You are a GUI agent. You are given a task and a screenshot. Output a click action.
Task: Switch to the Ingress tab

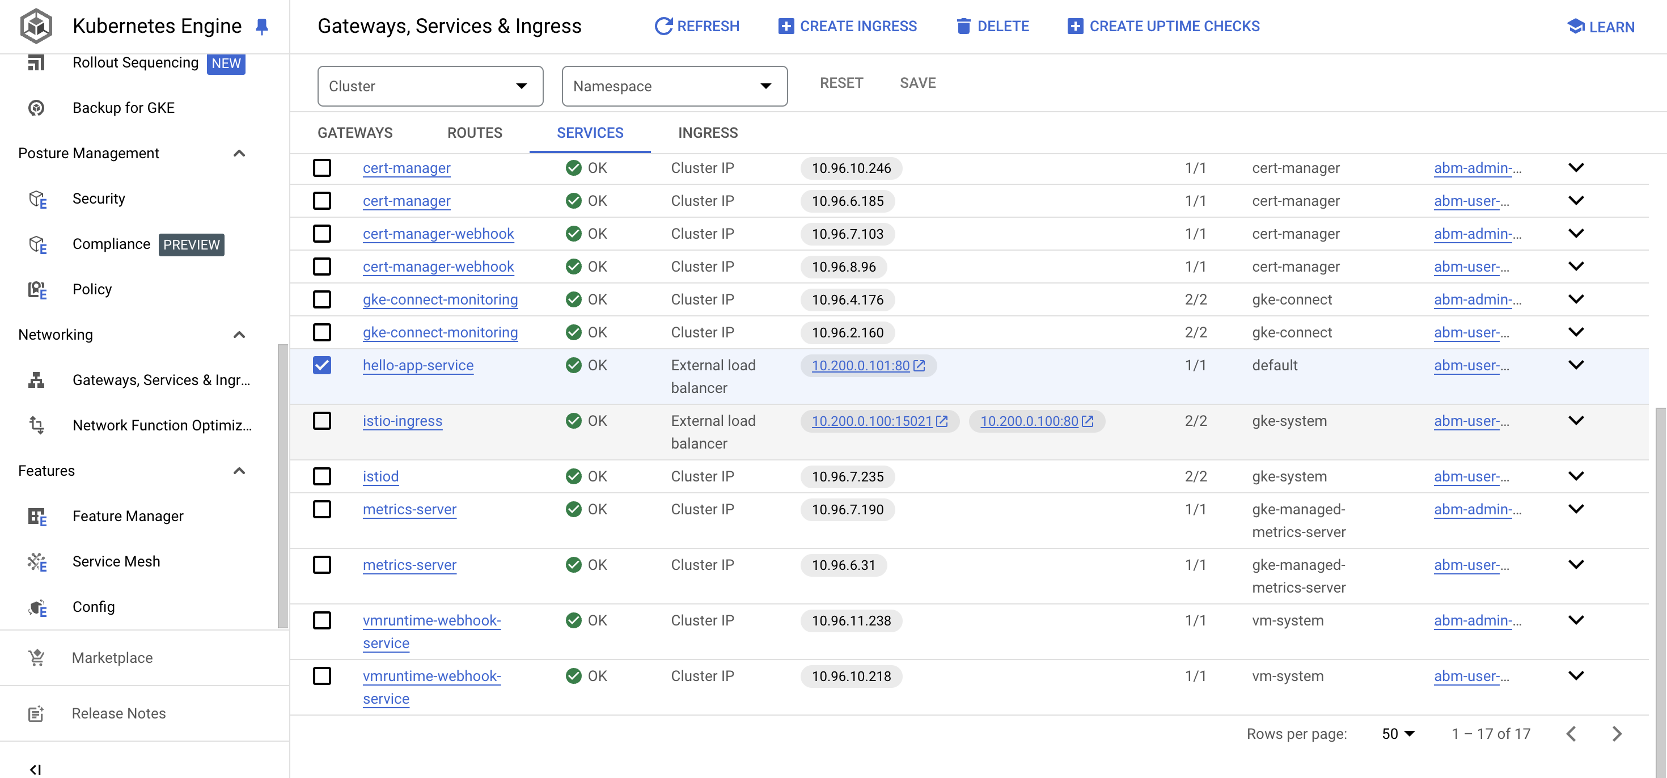click(x=707, y=133)
